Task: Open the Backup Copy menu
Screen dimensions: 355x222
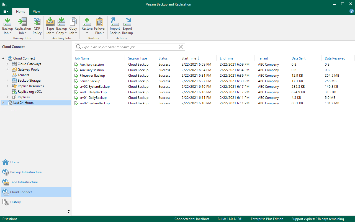Action: click(x=61, y=26)
